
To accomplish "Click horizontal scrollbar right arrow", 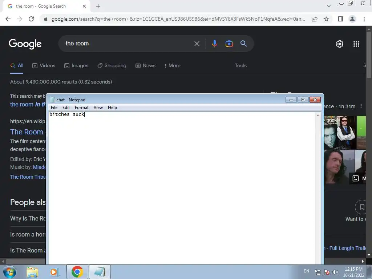I will pos(363,262).
